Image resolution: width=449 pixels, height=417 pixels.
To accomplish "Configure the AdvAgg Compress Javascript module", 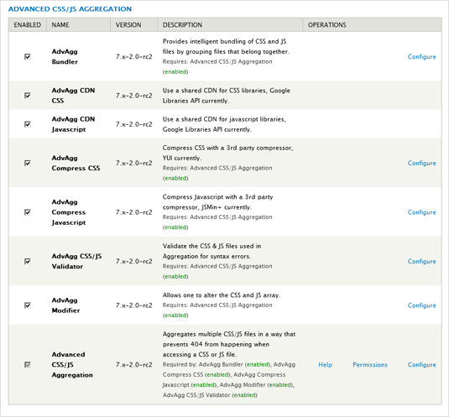I will [x=422, y=212].
